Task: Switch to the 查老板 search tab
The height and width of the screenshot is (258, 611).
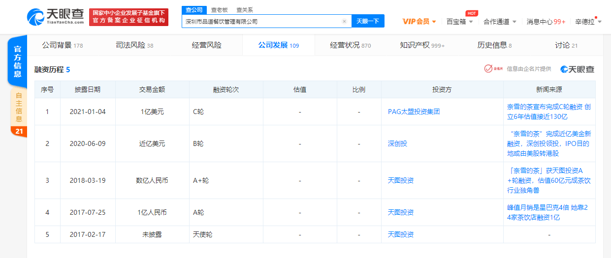Action: coord(219,10)
